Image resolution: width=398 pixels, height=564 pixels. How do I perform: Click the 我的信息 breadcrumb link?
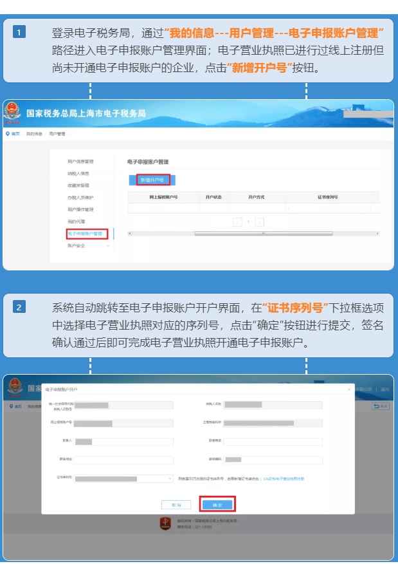click(x=33, y=134)
